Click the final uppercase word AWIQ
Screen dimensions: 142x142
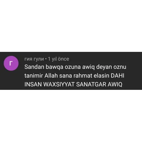click(115, 84)
